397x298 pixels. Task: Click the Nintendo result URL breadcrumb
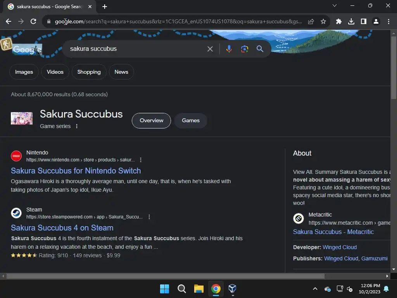(81, 160)
